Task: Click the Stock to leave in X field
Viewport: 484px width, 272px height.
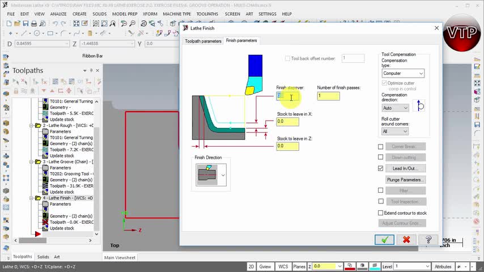Action: pyautogui.click(x=287, y=122)
